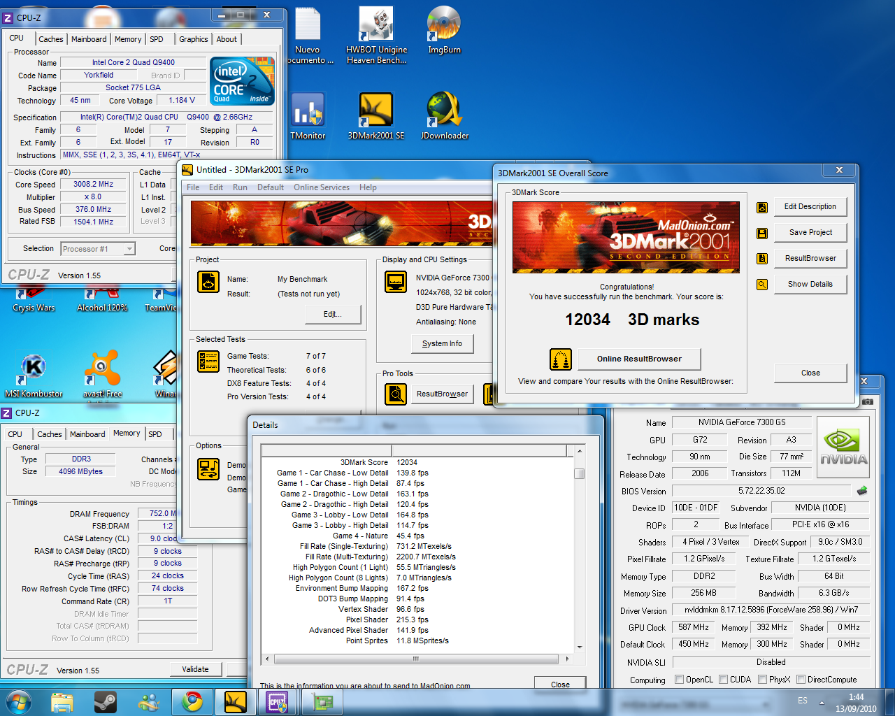The width and height of the screenshot is (895, 716).
Task: Click the Details vertical scrollbar down arrow
Action: tap(579, 647)
